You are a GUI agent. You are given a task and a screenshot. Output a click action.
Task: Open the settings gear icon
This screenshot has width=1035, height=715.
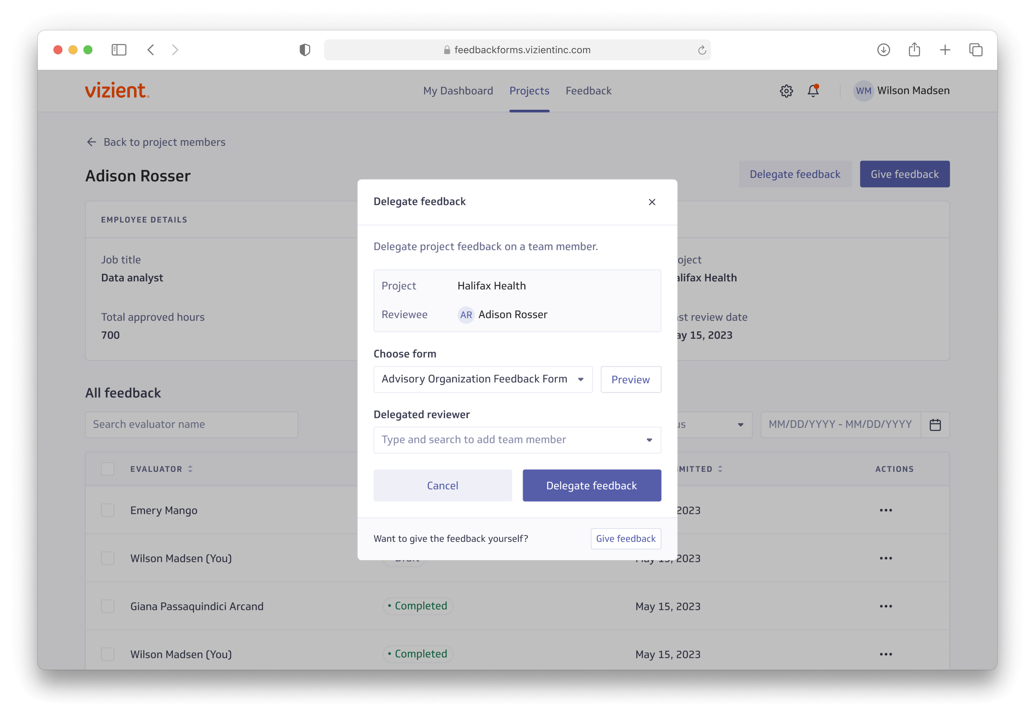(x=786, y=91)
